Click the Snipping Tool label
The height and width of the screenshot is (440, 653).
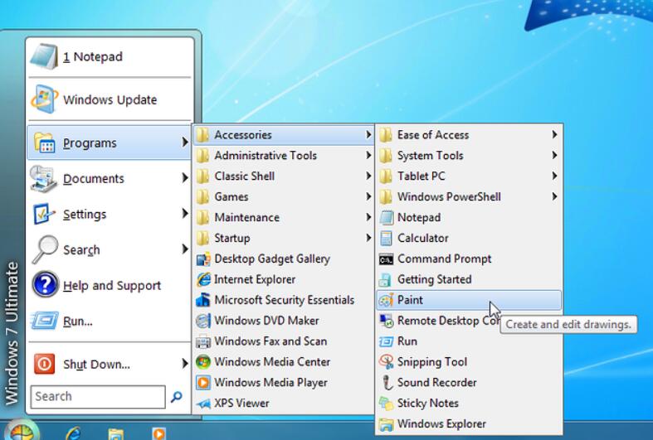tap(432, 362)
